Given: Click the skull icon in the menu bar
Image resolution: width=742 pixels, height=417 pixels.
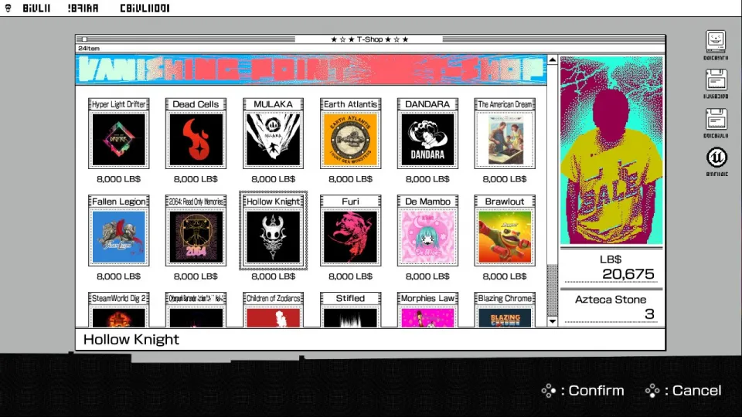Looking at the screenshot, I should click(9, 8).
